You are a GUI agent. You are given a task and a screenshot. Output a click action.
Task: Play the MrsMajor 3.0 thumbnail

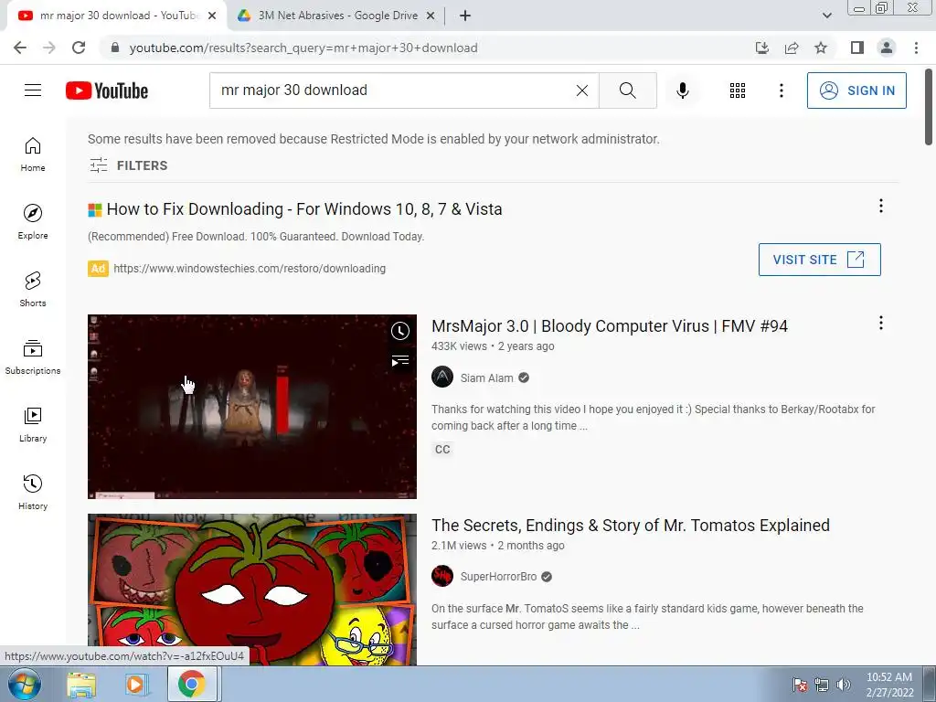point(252,407)
